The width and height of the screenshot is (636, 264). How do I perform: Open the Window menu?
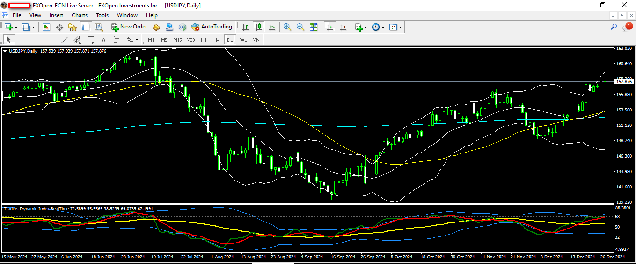tap(127, 15)
